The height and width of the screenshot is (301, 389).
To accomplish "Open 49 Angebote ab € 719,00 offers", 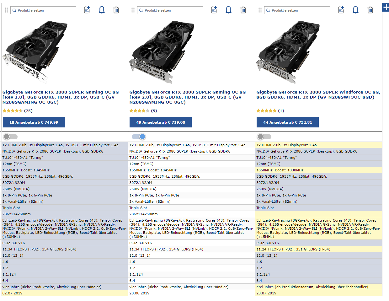I will 161,122.
